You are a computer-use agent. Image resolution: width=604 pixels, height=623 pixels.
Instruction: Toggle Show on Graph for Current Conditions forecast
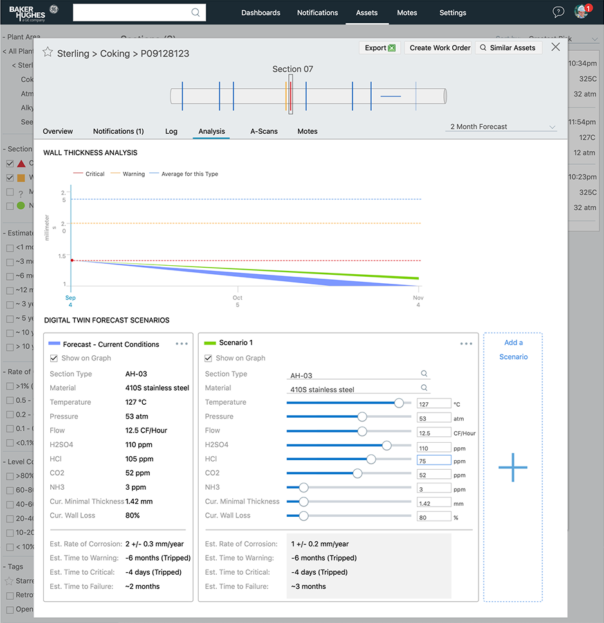click(x=53, y=358)
